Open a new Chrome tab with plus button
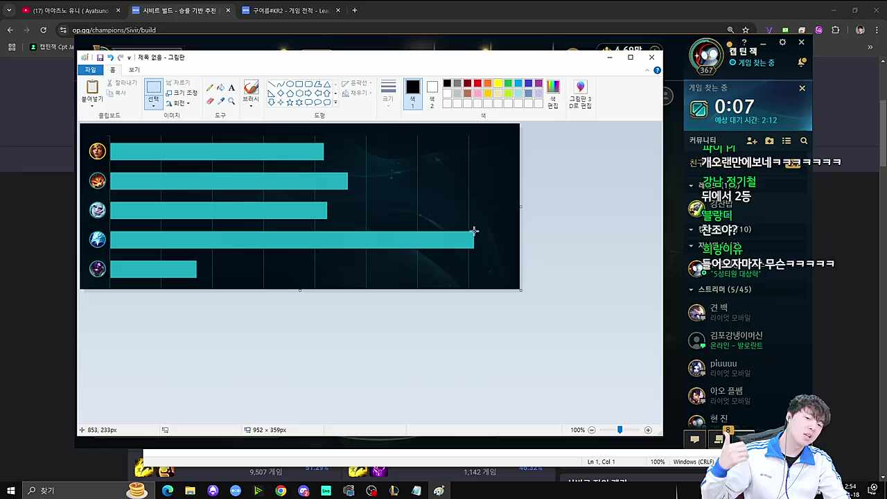 pos(354,10)
